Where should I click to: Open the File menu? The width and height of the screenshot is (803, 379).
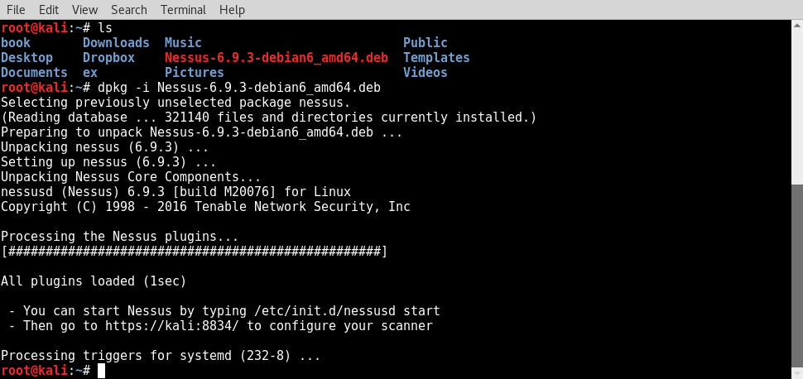16,10
